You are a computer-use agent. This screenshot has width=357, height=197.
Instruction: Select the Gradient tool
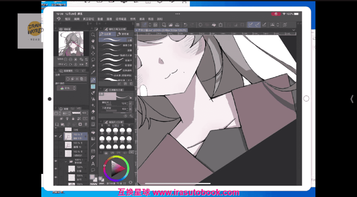click(x=93, y=138)
